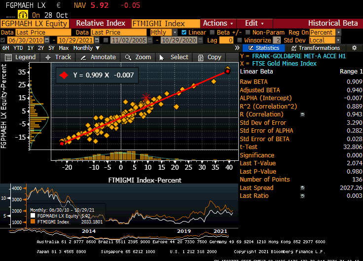Viewport: 363px width, 261px height.
Task: Select the 5Y time range button
Action: pyautogui.click(x=51, y=48)
